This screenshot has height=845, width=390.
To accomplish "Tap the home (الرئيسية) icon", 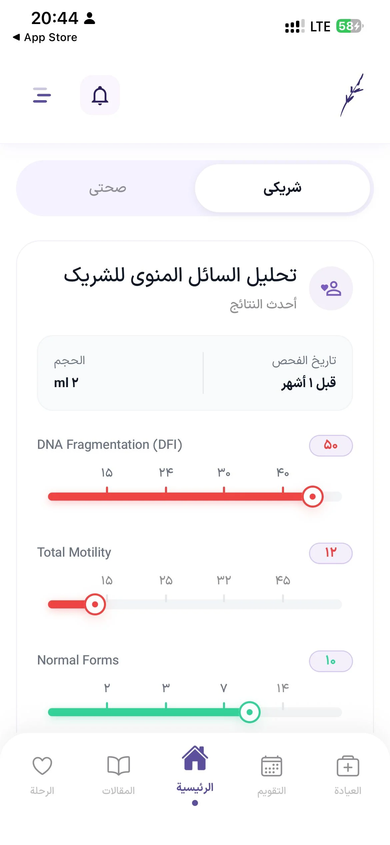I will pos(195,758).
